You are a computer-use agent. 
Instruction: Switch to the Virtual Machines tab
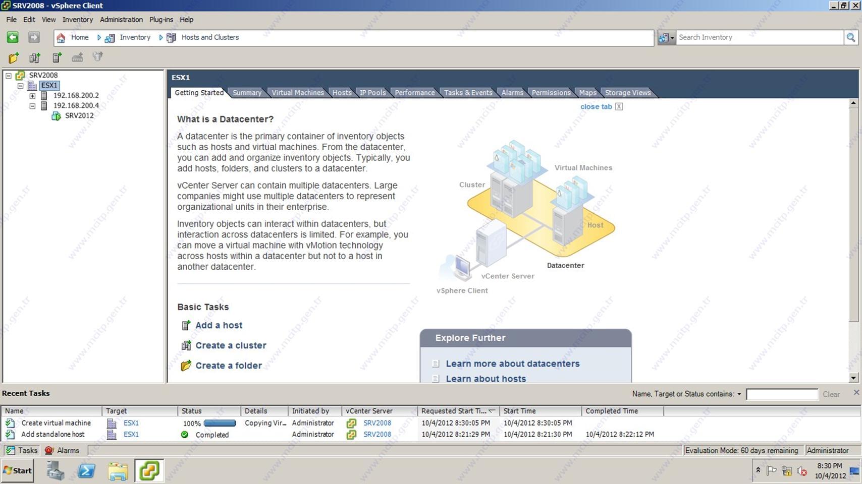coord(298,93)
